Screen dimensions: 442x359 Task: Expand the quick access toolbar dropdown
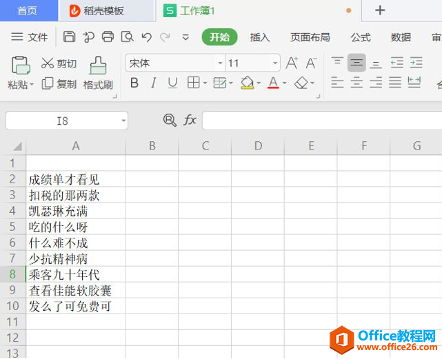(185, 37)
